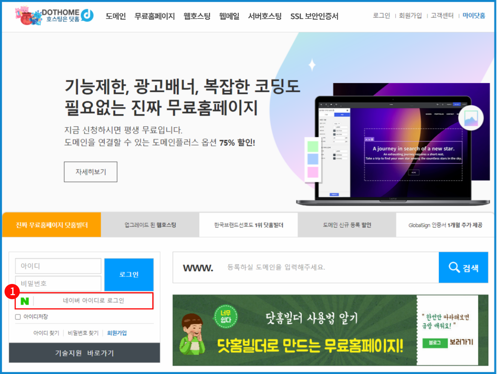Click the image placeholder icon by the laptop

coord(471,118)
